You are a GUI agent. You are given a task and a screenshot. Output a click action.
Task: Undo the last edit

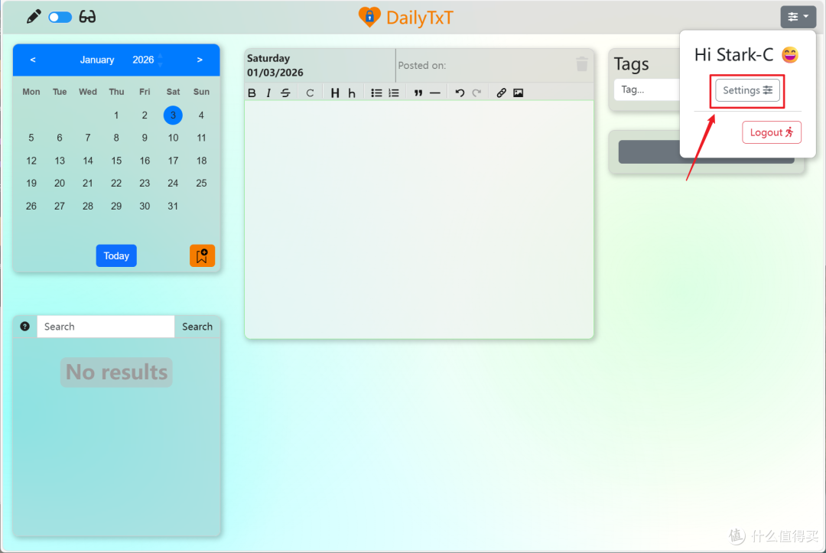pyautogui.click(x=460, y=93)
